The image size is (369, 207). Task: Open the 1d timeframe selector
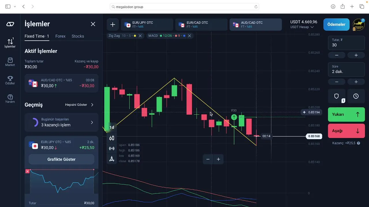pos(112,127)
